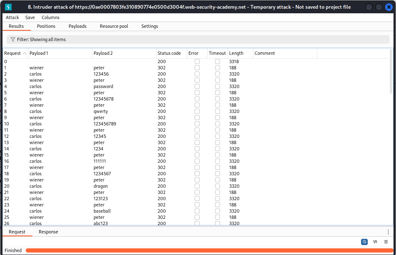Image resolution: width=396 pixels, height=255 pixels.
Task: Click the Burp Suite lightning logo icon
Action: click(8, 7)
